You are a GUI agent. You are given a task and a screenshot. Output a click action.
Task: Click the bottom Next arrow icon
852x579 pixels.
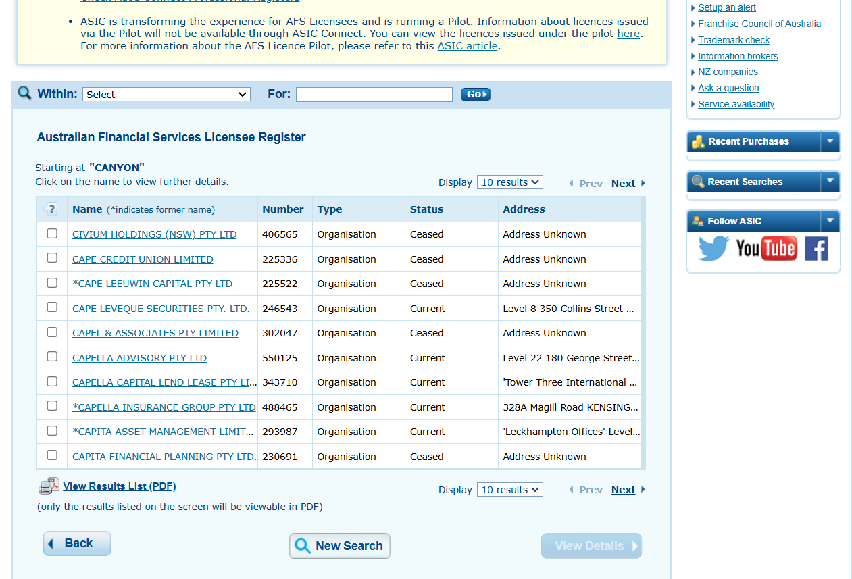643,490
